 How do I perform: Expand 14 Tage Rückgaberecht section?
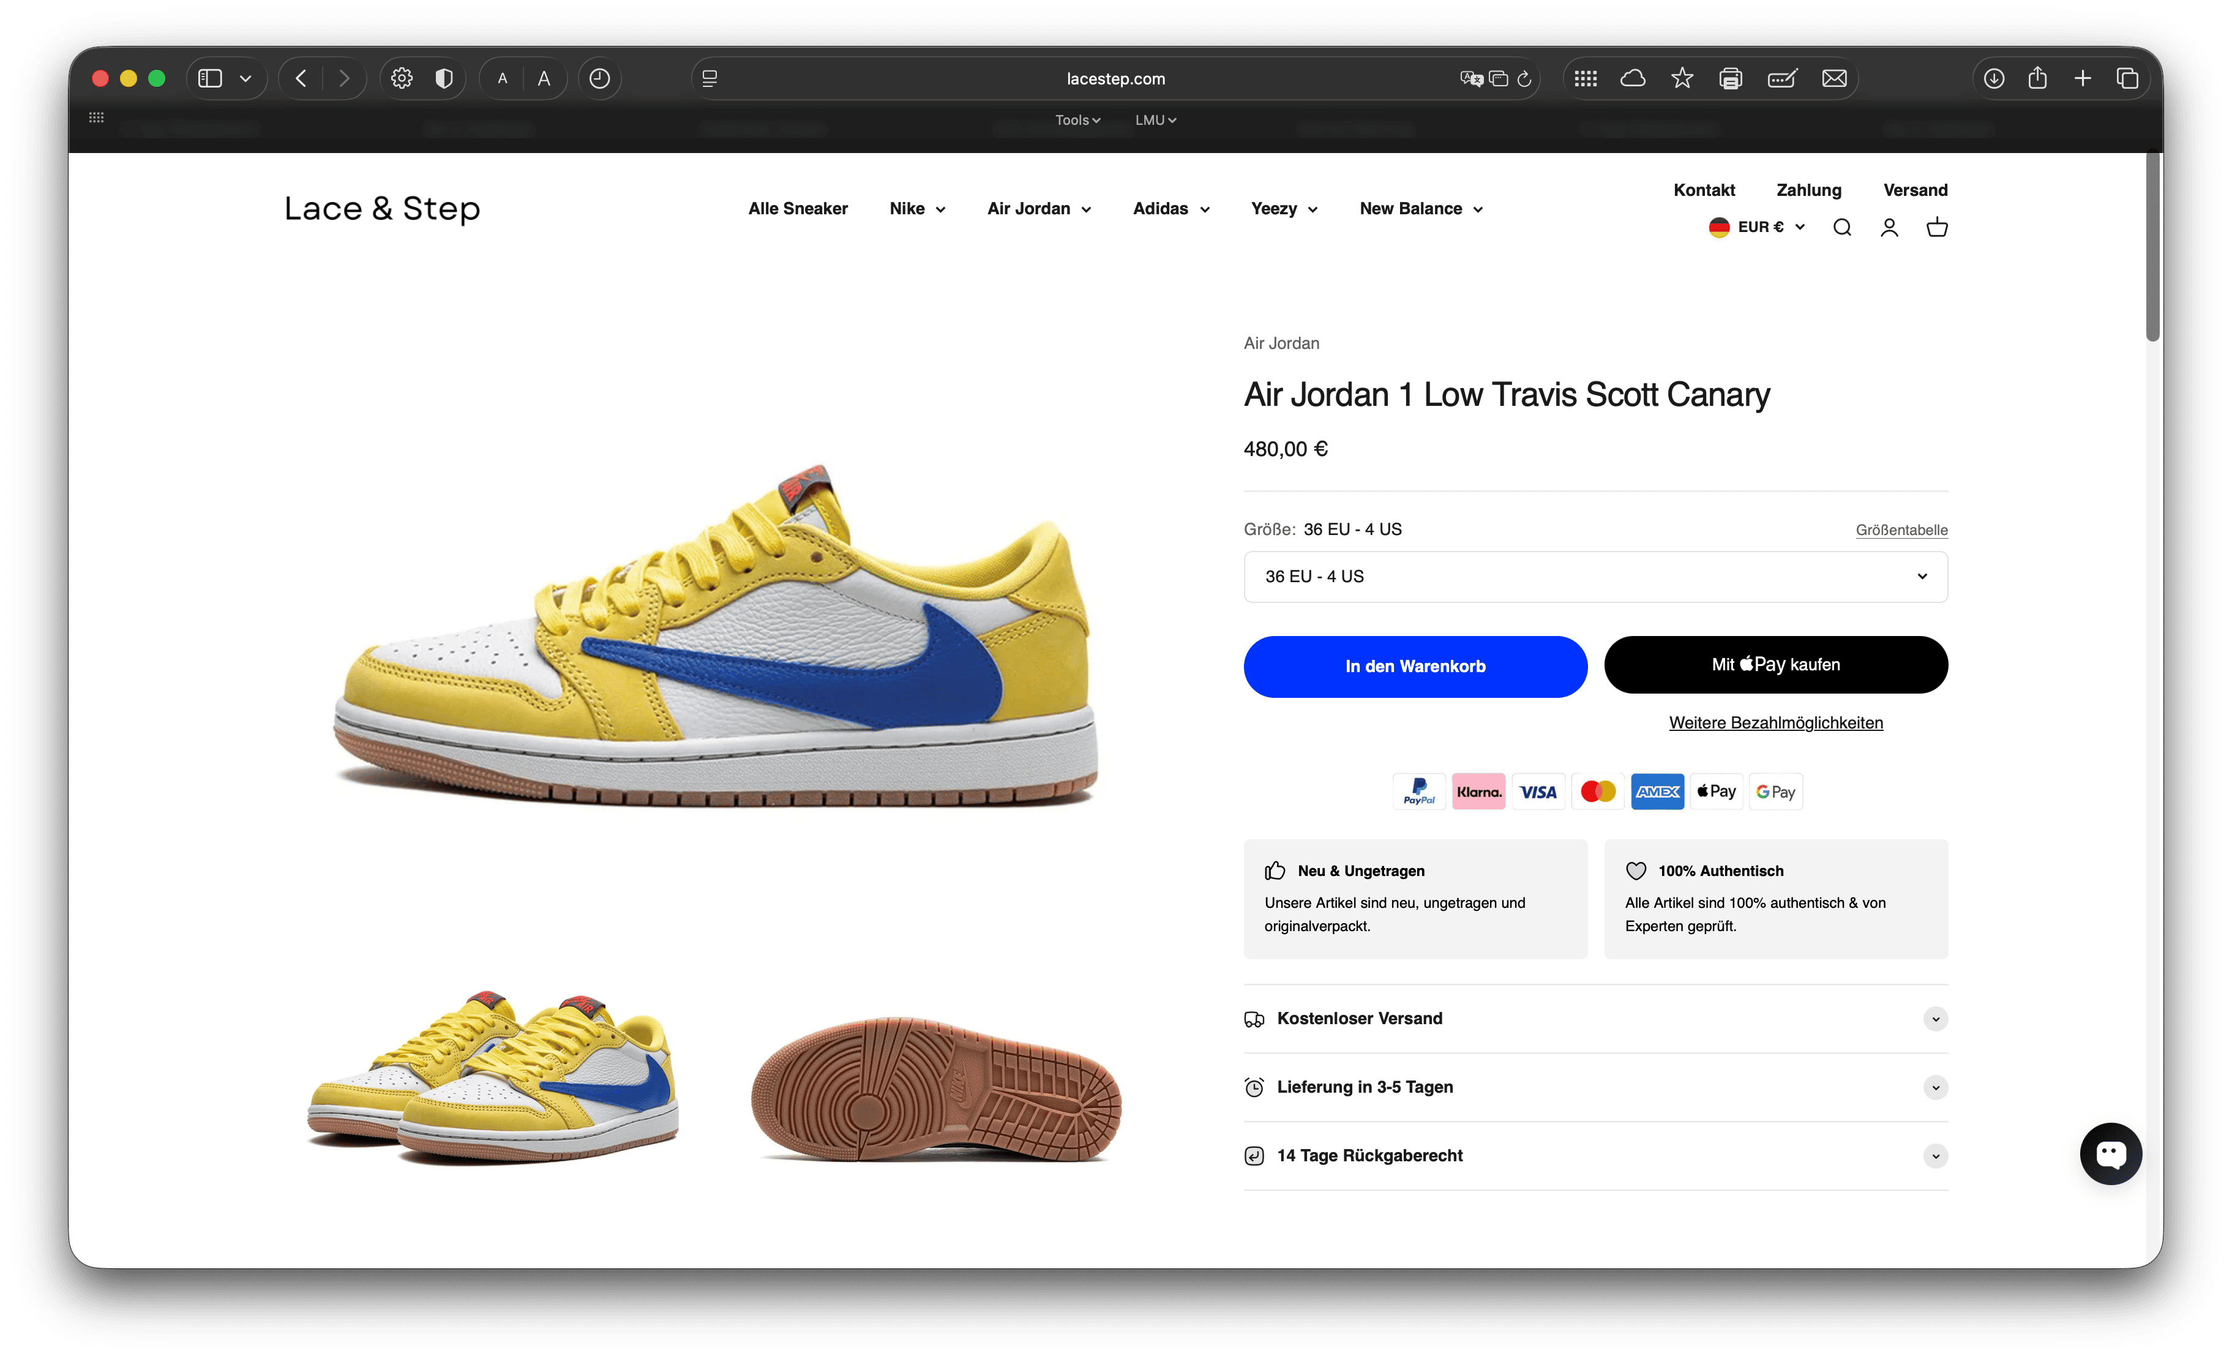pos(1595,1156)
